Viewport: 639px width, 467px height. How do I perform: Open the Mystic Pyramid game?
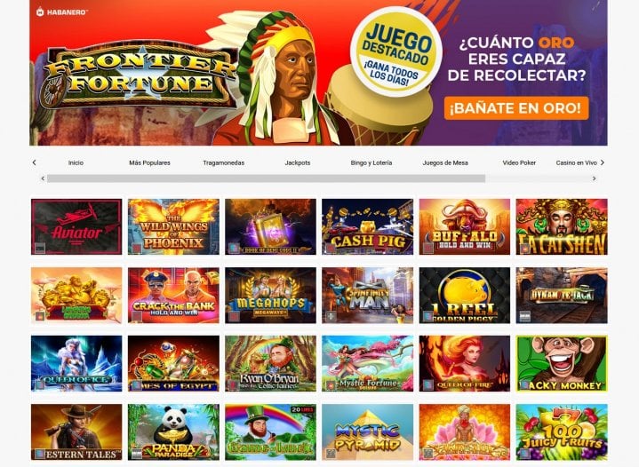[367, 432]
